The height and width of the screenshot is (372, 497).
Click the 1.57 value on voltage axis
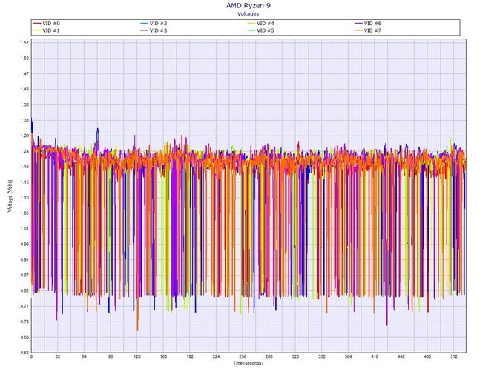[x=24, y=43]
